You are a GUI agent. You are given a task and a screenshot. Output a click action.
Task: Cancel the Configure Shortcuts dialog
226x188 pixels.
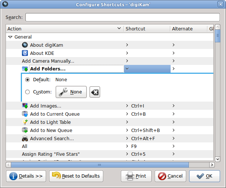pos(170,176)
